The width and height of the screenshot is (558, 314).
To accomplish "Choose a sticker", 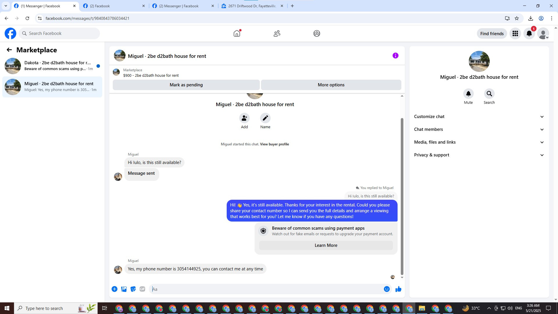I will click(x=133, y=289).
